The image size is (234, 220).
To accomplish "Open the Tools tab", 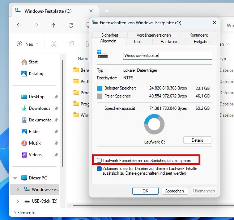I will pyautogui.click(x=137, y=42).
